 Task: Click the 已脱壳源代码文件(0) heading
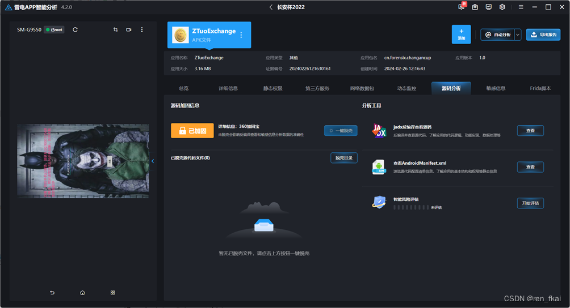pyautogui.click(x=190, y=158)
